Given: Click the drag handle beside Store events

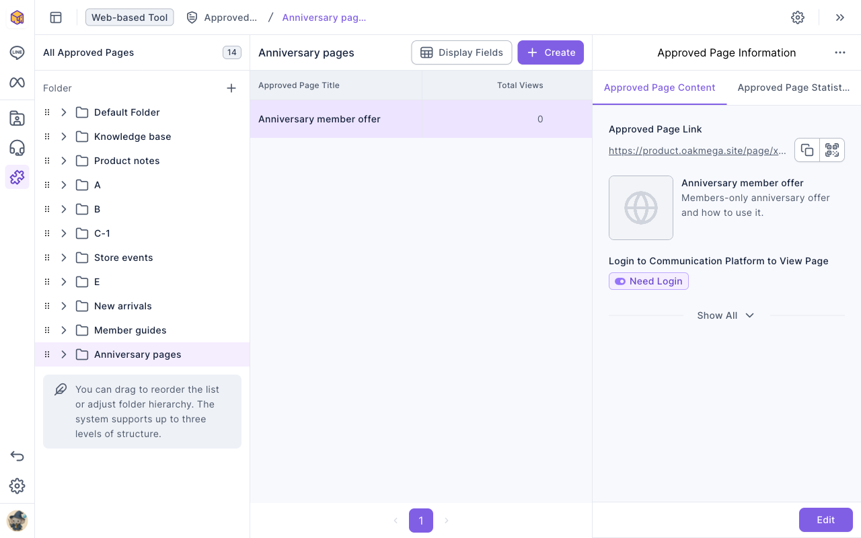Looking at the screenshot, I should [47, 258].
